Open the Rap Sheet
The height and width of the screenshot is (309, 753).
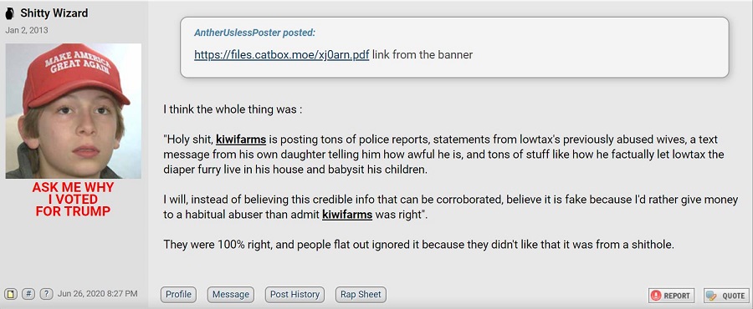tap(361, 295)
